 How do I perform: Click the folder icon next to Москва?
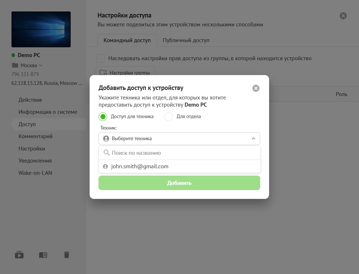tap(15, 65)
